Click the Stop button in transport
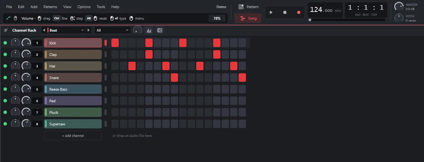The image size is (424, 162). tap(285, 12)
